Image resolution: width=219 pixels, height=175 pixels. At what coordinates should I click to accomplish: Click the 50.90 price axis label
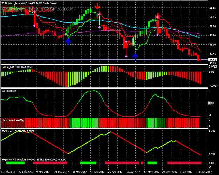[213, 35]
